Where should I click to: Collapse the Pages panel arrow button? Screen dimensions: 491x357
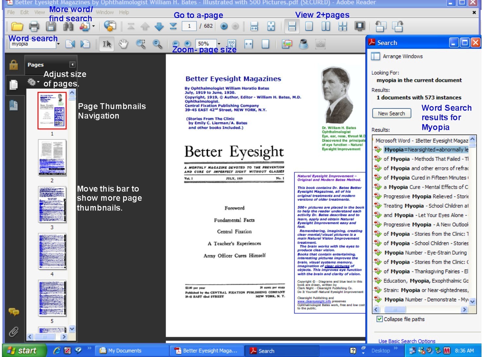(x=72, y=65)
